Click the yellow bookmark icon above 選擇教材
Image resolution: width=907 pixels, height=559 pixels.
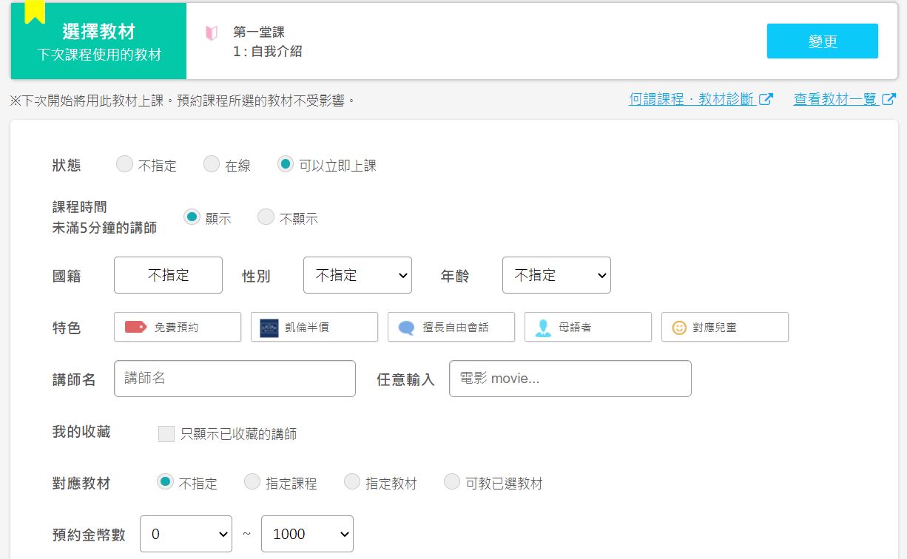(x=35, y=11)
